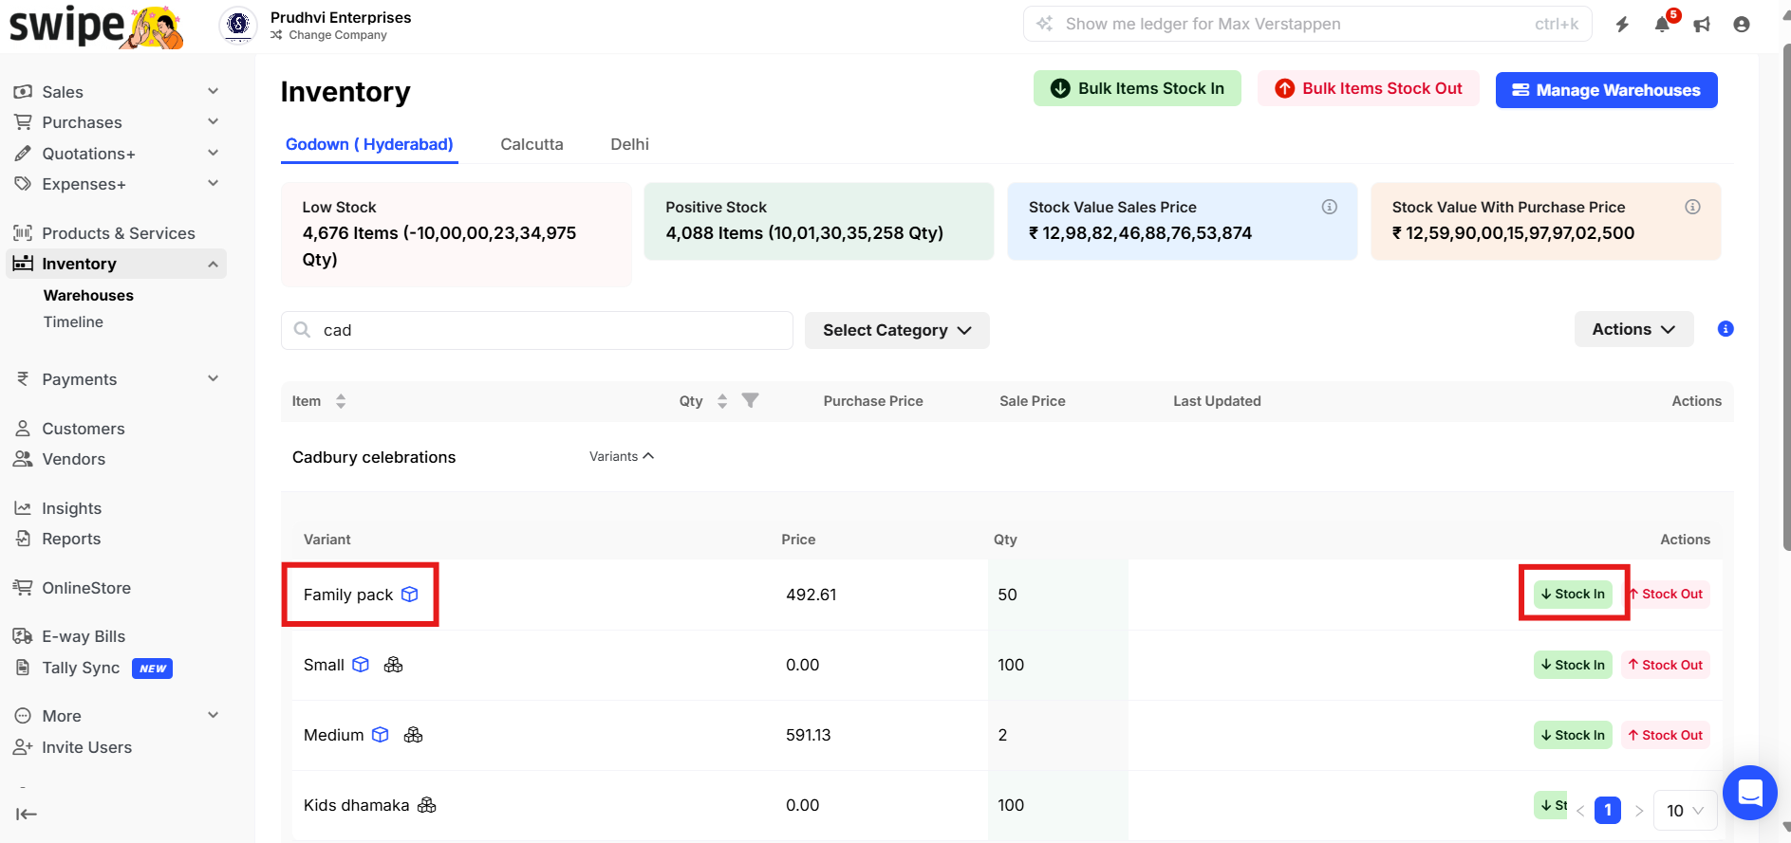Open the page size dropdown showing 10
This screenshot has height=843, width=1791.
tap(1686, 811)
